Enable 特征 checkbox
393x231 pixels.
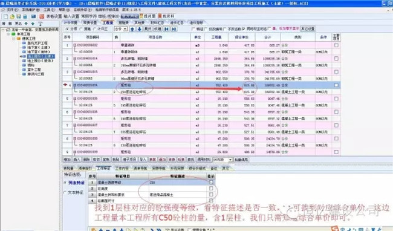[193, 29]
